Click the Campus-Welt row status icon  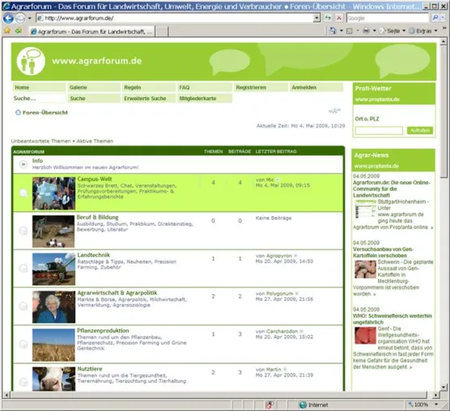(x=23, y=193)
